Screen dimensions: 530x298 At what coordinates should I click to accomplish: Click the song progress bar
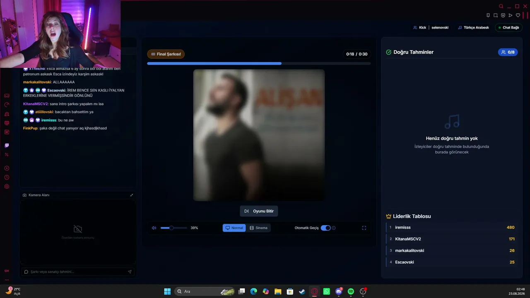259,63
